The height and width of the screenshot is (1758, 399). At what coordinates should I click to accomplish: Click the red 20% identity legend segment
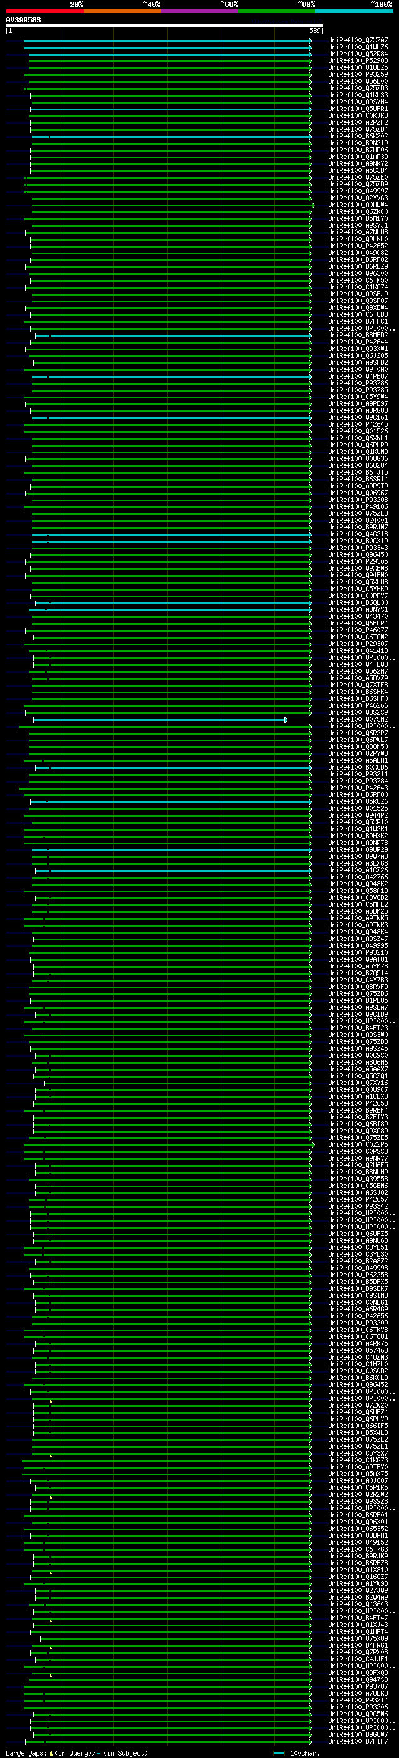(44, 11)
